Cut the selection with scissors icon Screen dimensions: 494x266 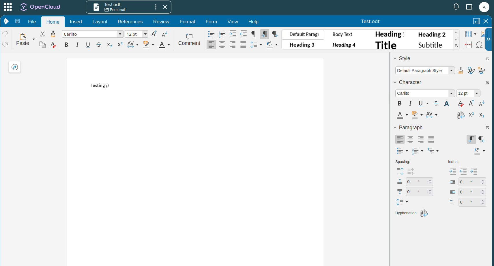pos(42,34)
